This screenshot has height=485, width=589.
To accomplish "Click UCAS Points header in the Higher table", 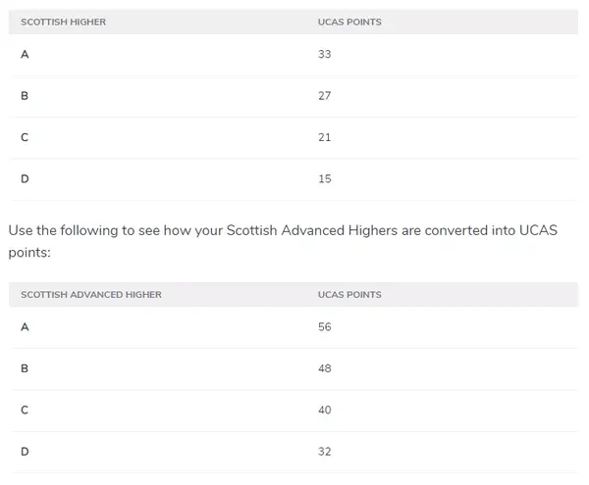I will [349, 22].
